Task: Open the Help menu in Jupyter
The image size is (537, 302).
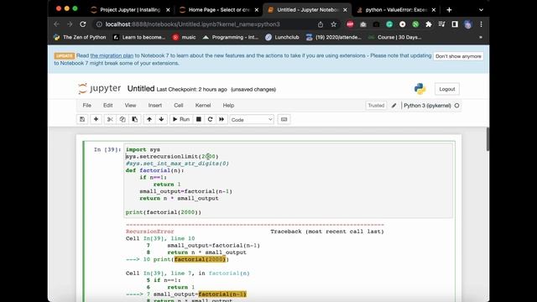Action: pyautogui.click(x=228, y=106)
